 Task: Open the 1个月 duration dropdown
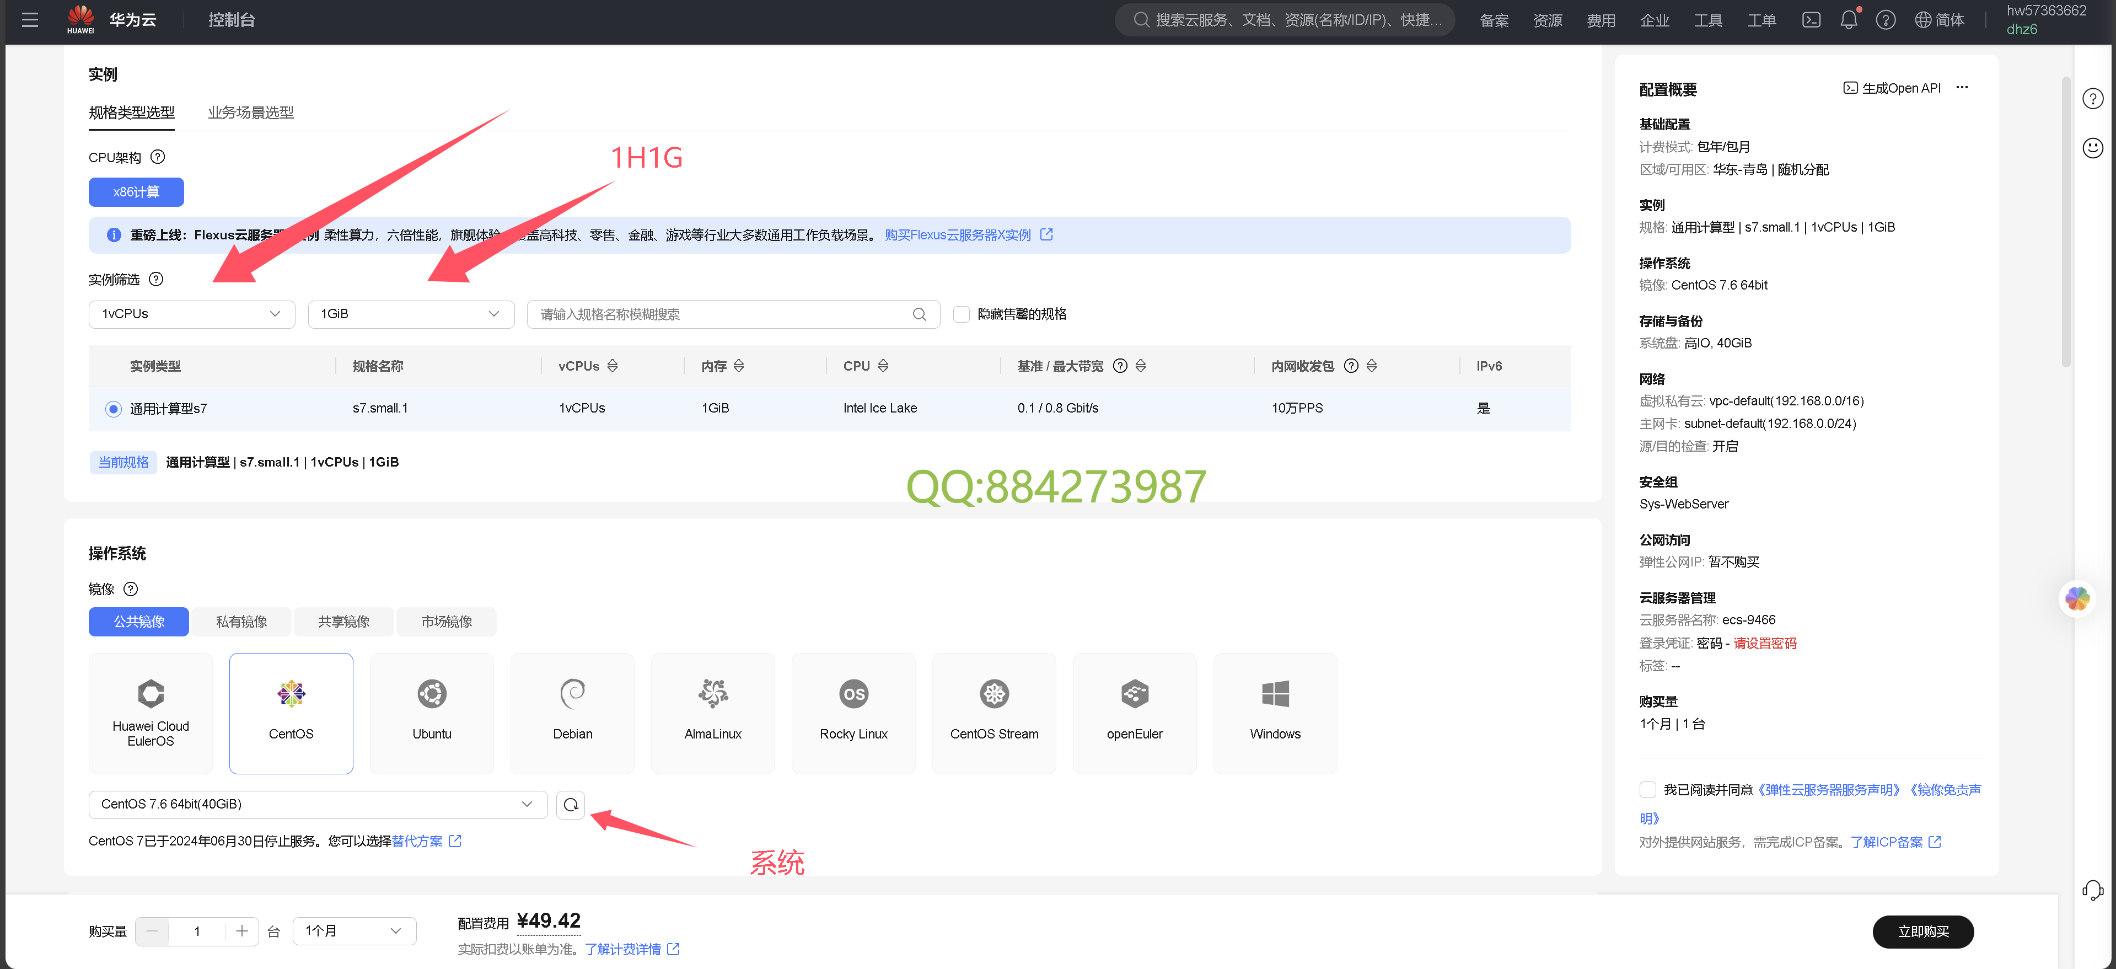[354, 930]
